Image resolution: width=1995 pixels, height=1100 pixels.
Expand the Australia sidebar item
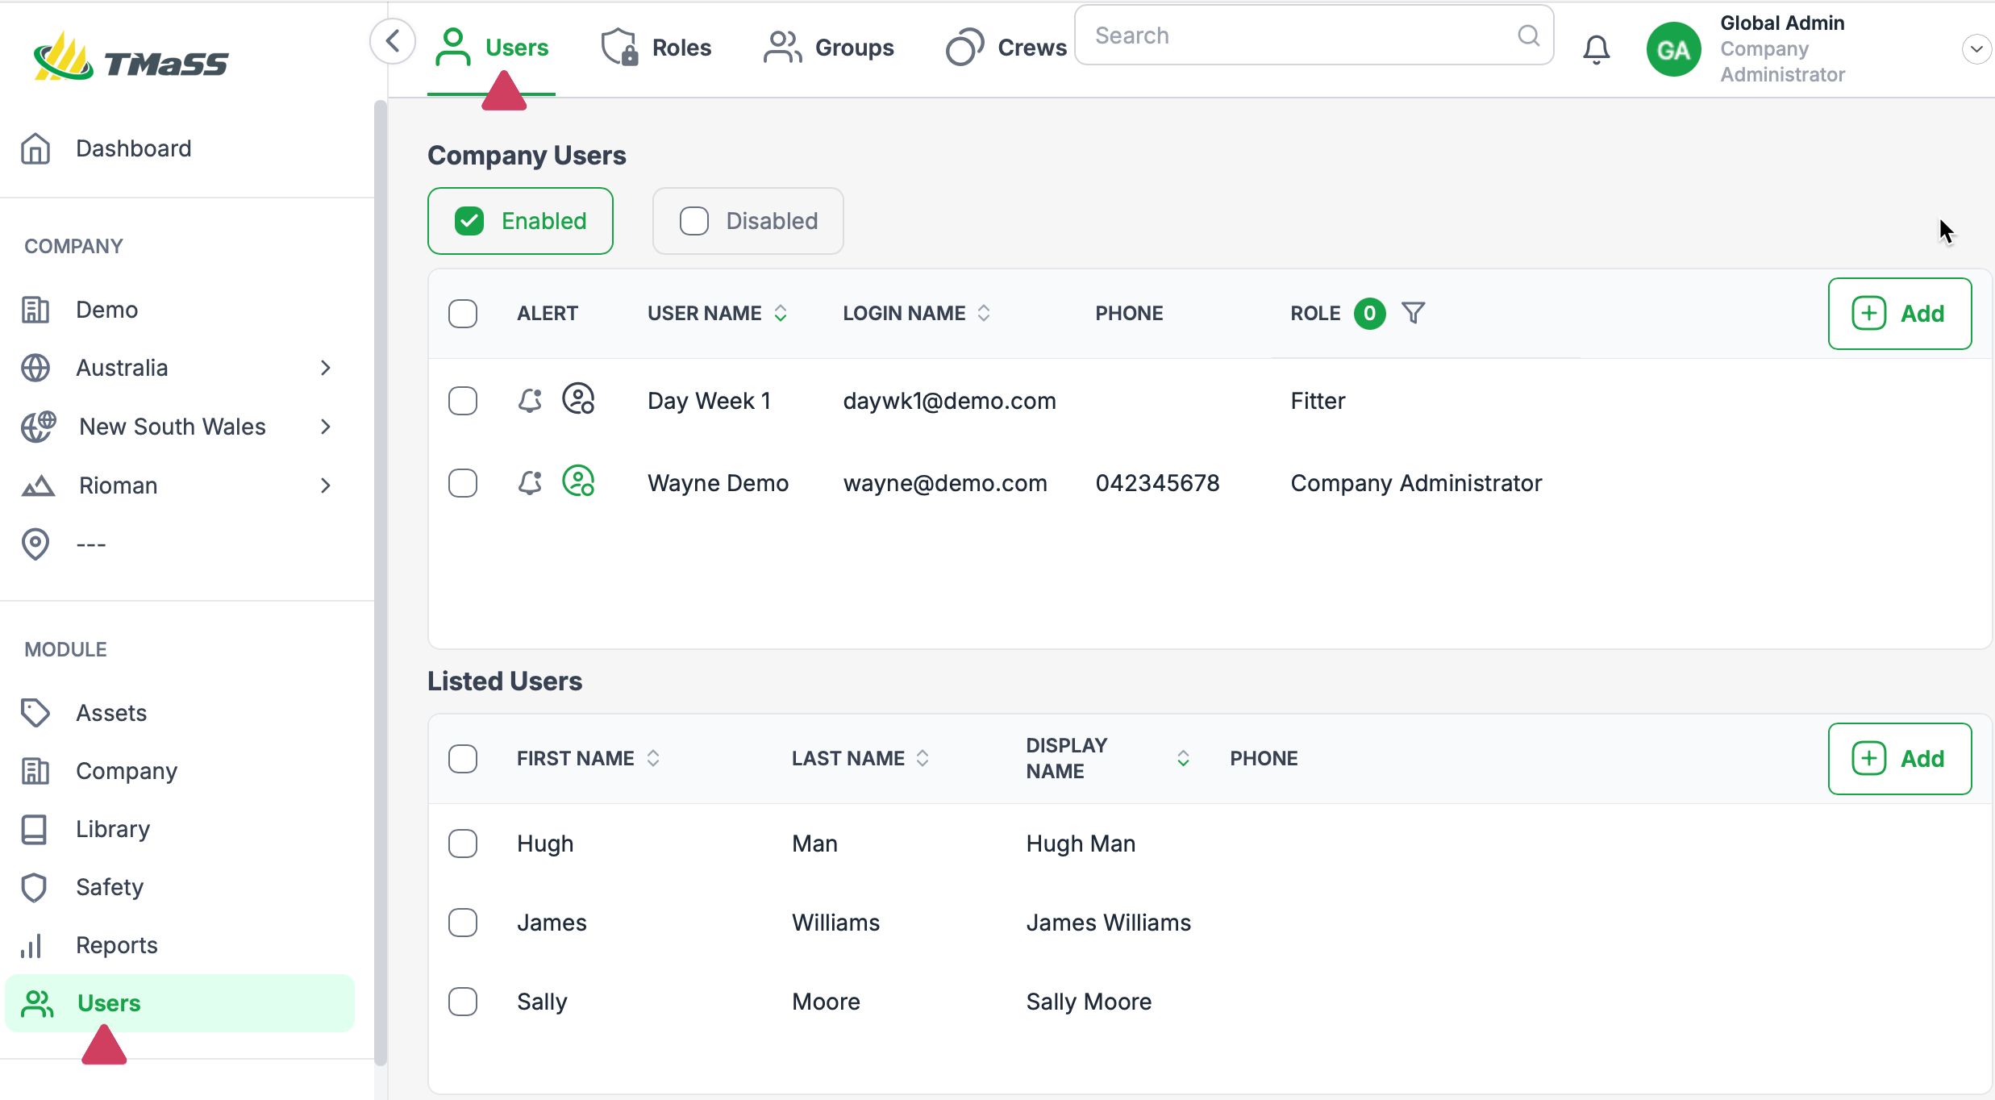click(326, 368)
